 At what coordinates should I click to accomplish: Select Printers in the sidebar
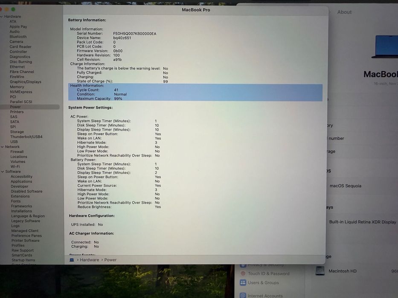click(17, 112)
